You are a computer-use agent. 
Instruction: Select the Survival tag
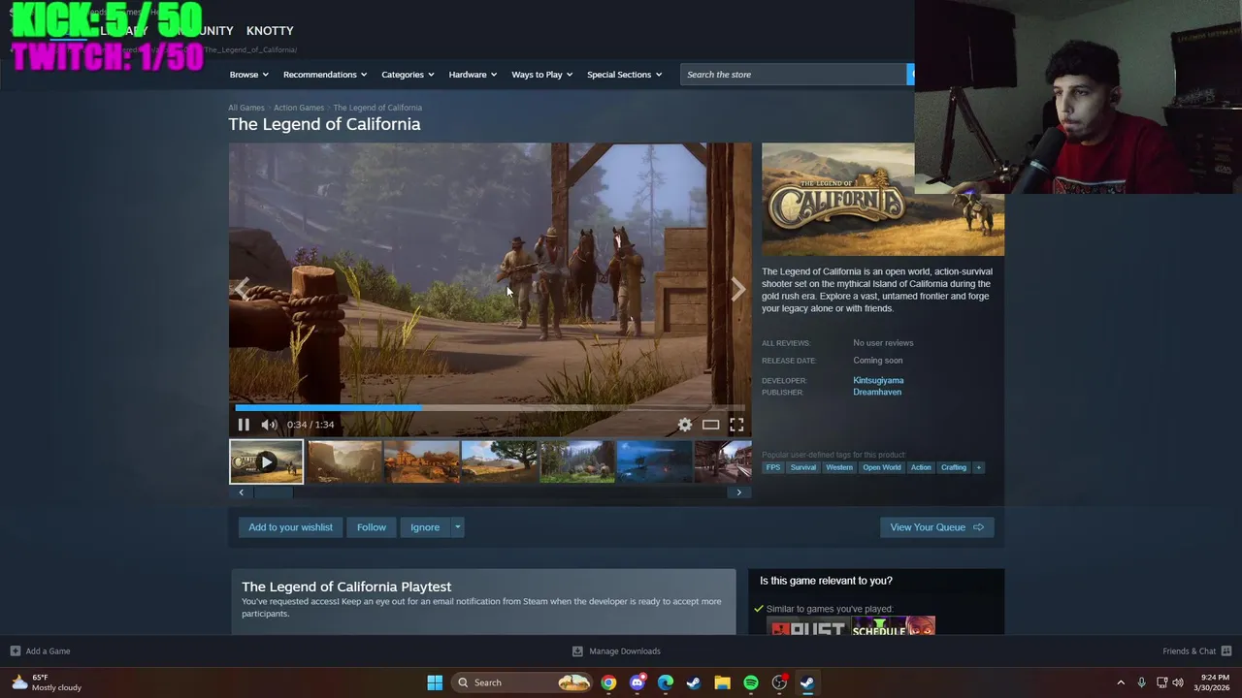803,467
